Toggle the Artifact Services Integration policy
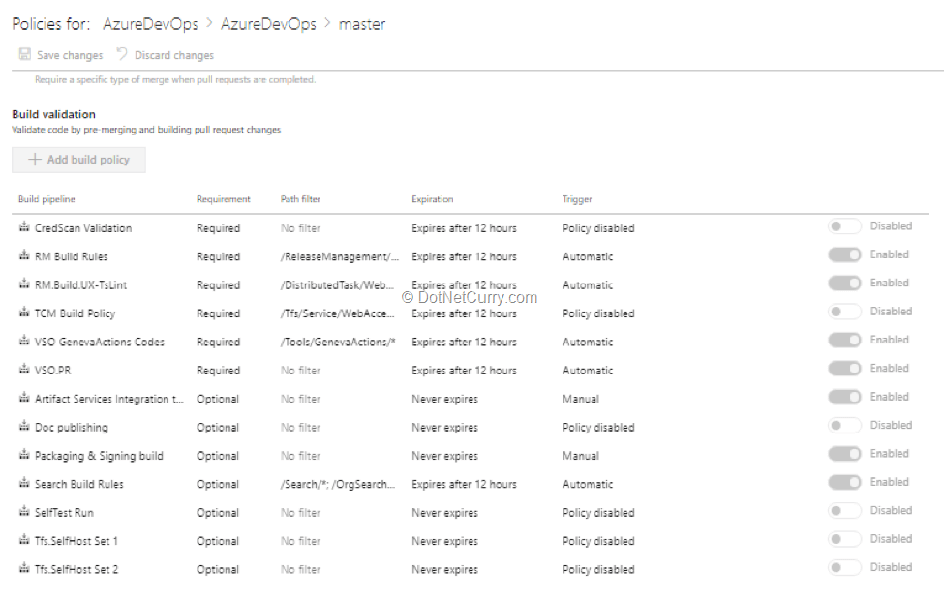Screen dimensions: 944x597 point(844,397)
